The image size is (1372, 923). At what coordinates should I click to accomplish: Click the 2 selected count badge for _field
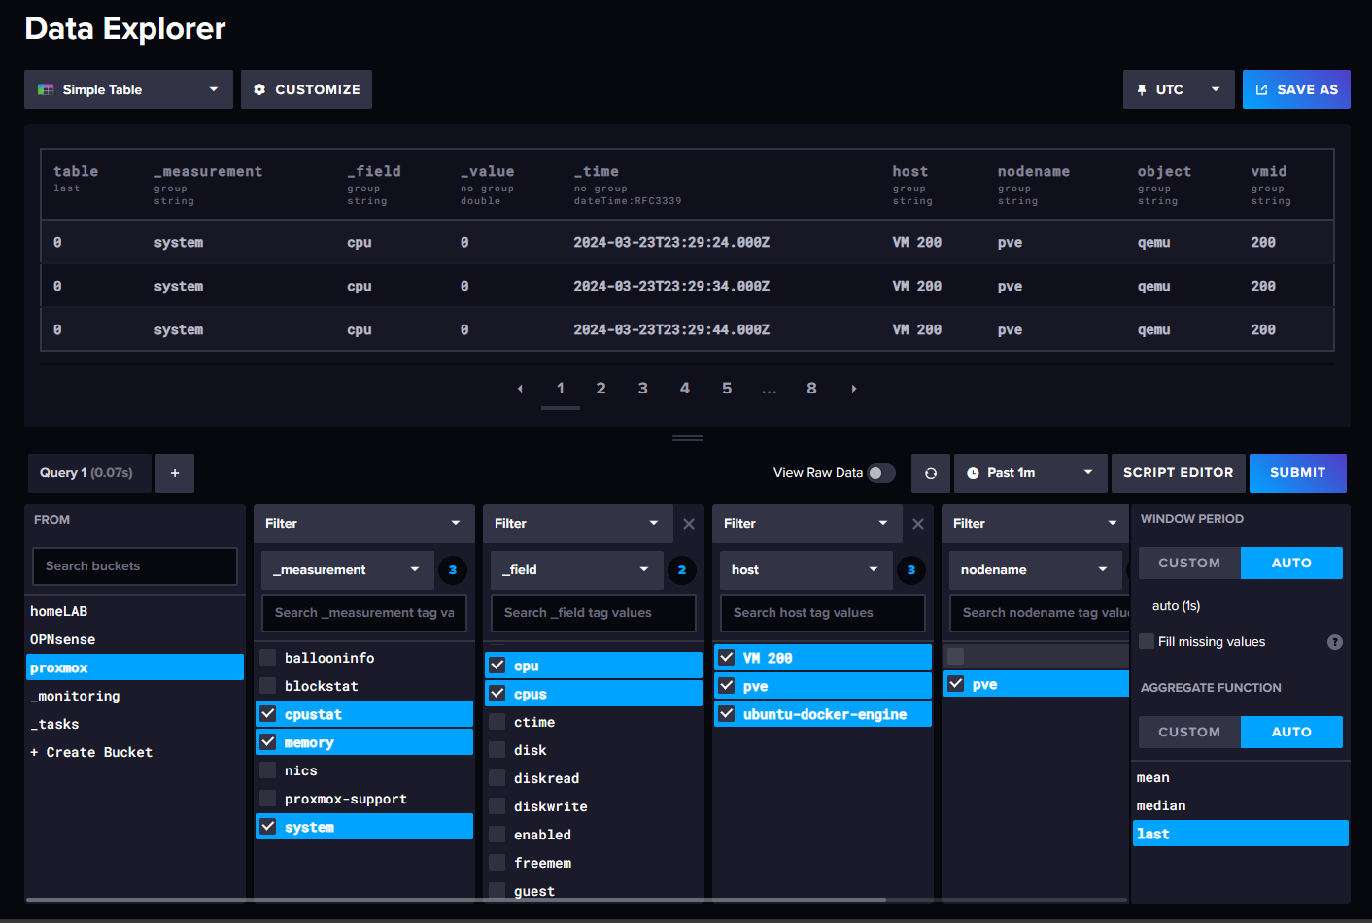(x=682, y=570)
